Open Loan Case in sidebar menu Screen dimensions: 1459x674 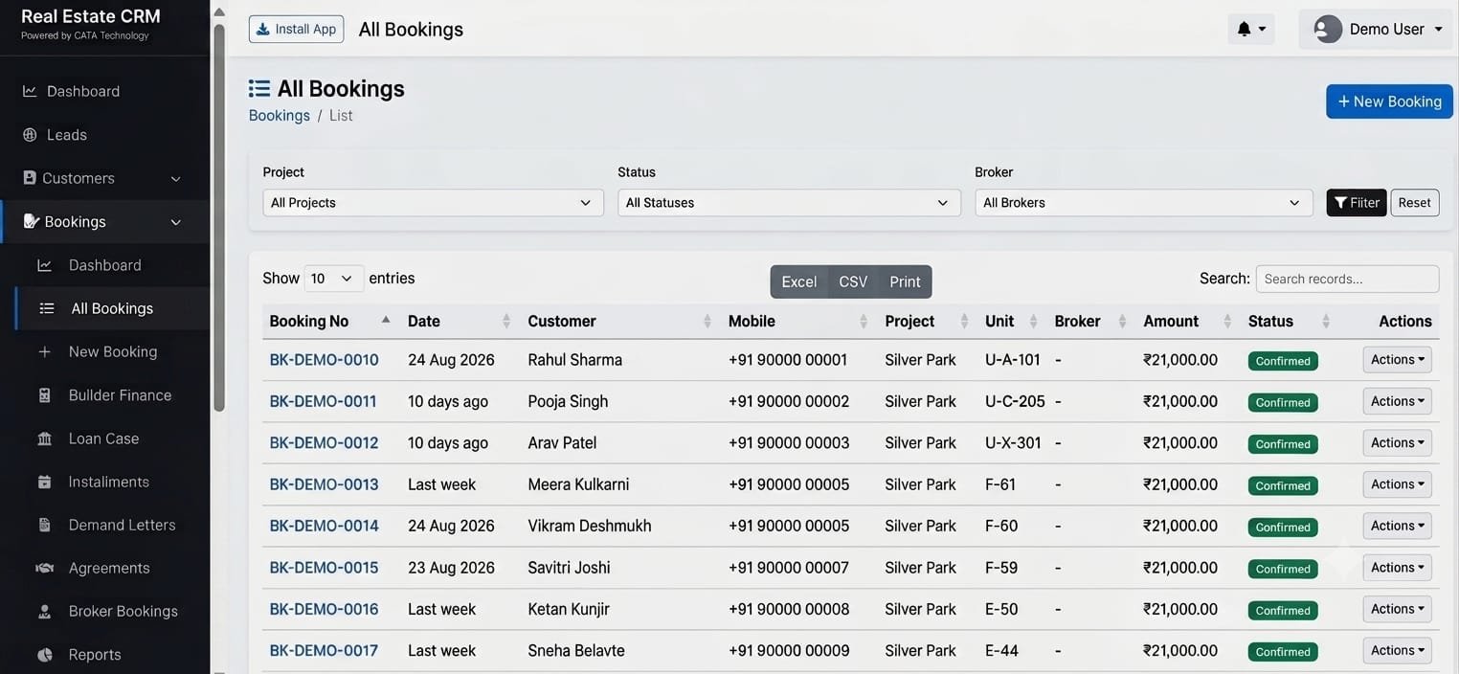(x=103, y=438)
